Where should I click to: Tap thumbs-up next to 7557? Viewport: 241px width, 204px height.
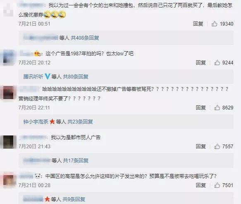(x=217, y=147)
